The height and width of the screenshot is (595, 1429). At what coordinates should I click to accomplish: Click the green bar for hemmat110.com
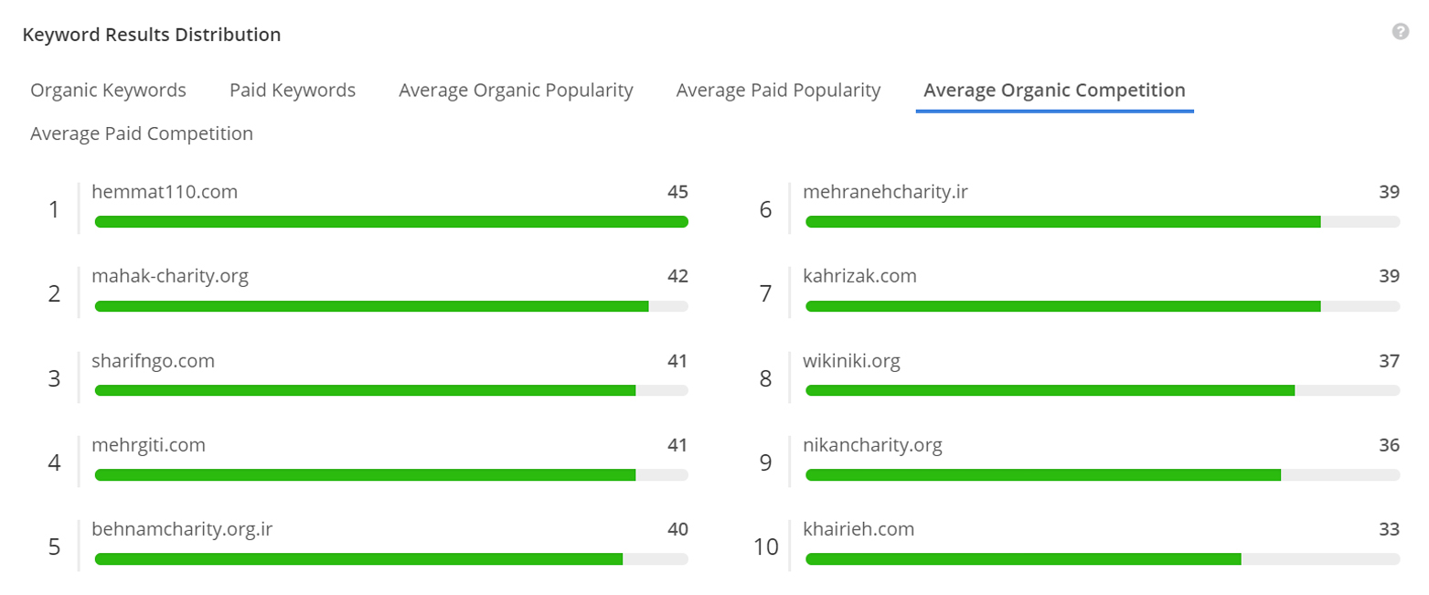pos(391,221)
